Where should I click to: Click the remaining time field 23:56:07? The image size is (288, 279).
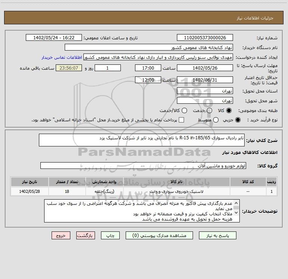[69, 68]
